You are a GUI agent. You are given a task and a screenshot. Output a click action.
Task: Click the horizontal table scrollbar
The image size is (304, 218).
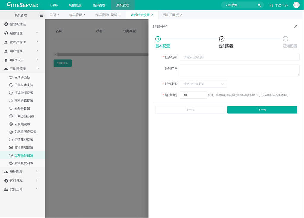point(101,54)
